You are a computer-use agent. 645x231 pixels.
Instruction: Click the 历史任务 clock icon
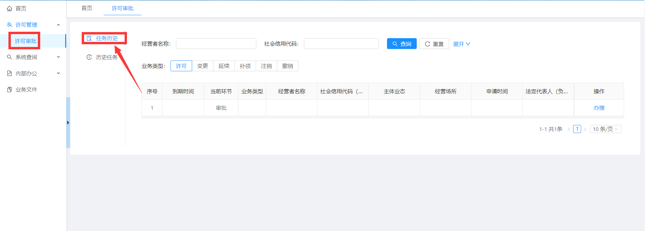click(x=89, y=57)
